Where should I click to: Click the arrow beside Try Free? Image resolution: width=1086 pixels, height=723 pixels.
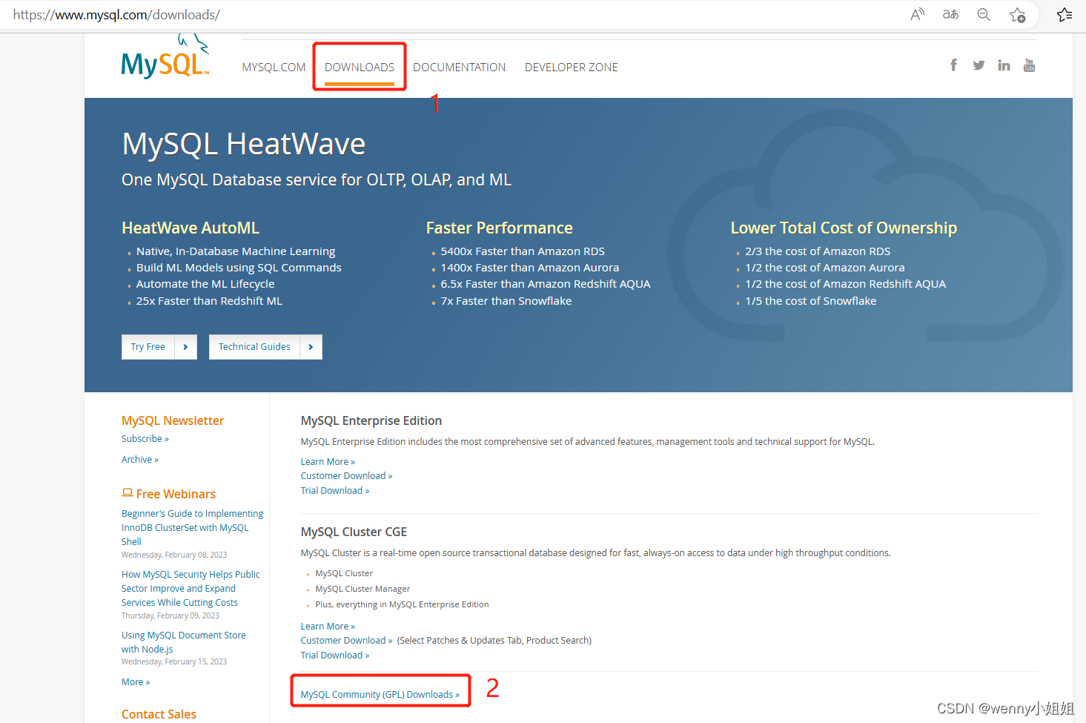click(185, 347)
